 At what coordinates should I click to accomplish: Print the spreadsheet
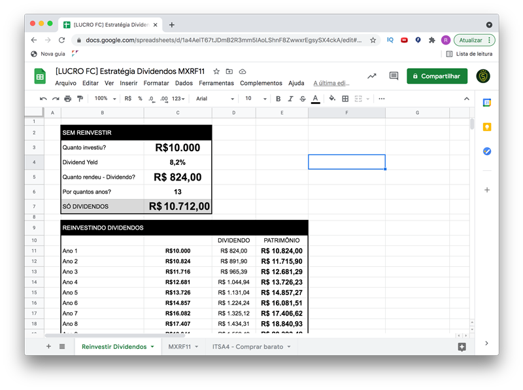(68, 99)
